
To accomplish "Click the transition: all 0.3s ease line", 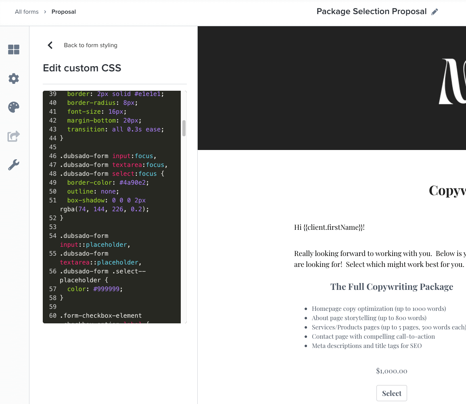I will point(115,129).
